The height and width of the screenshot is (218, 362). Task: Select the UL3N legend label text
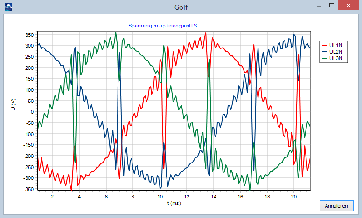click(x=336, y=59)
